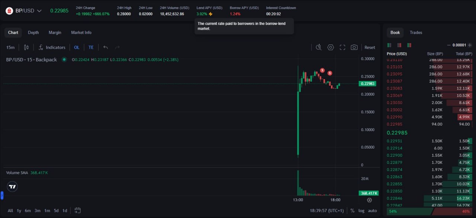
Task: Reset the chart layout
Action: [x=370, y=48]
